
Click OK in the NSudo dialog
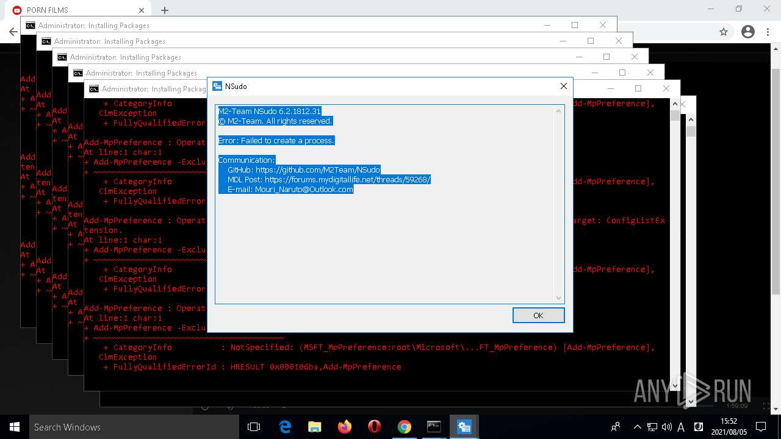538,315
